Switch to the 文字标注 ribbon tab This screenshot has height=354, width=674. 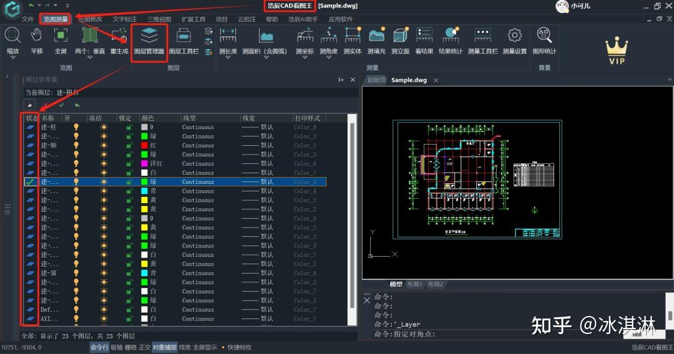(124, 19)
